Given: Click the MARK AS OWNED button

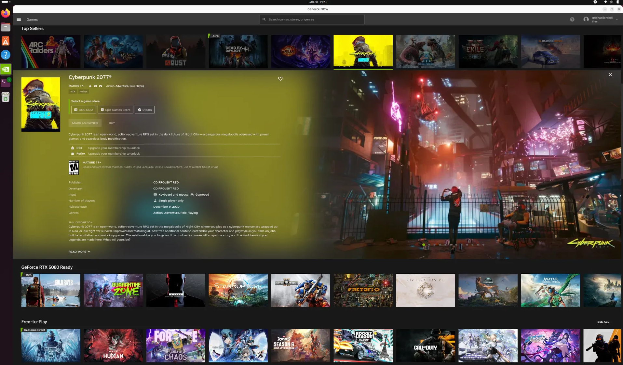Looking at the screenshot, I should [x=85, y=123].
